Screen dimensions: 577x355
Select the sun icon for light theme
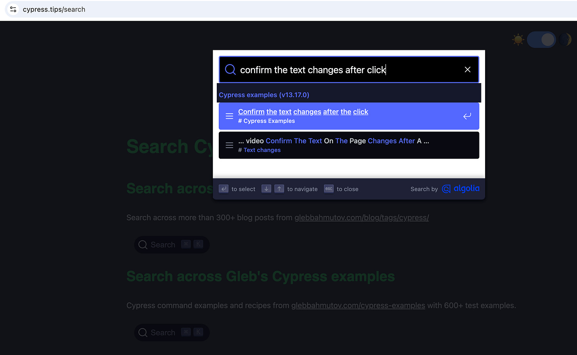[x=518, y=39]
